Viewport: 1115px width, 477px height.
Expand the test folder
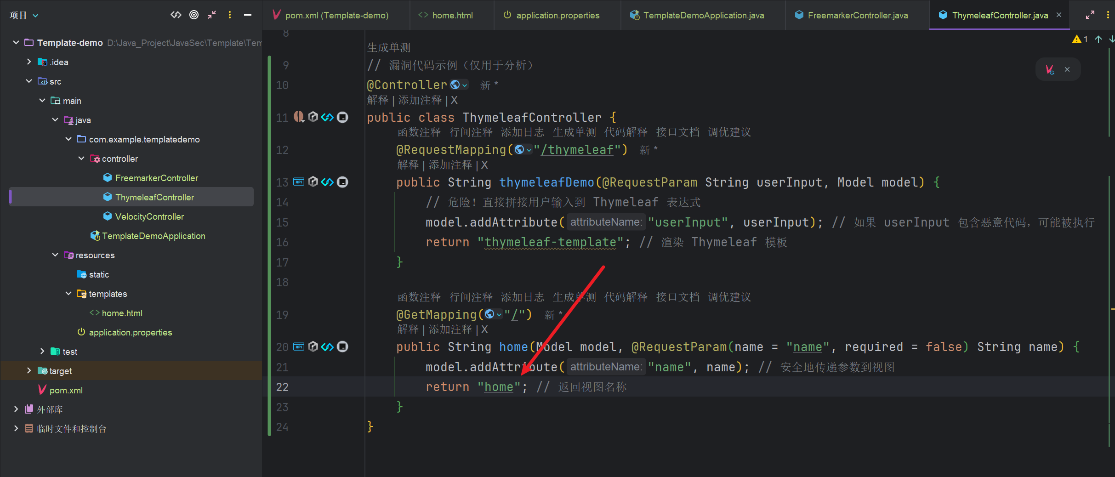tap(42, 352)
